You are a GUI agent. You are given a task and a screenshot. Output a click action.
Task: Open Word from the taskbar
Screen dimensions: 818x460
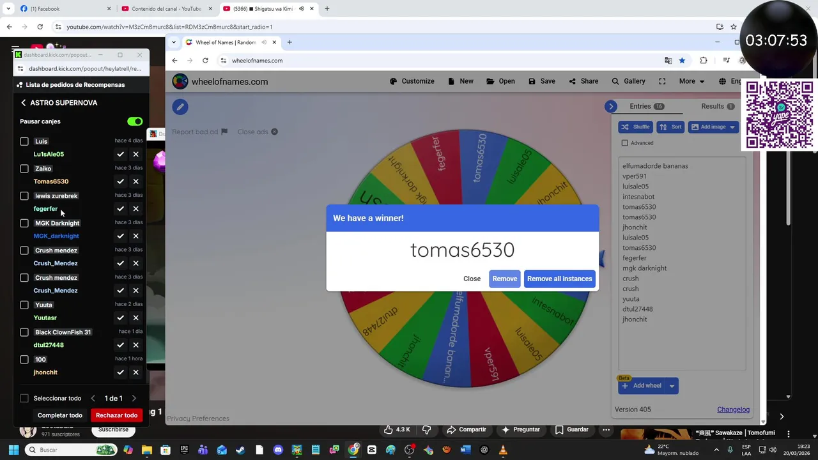point(465,450)
